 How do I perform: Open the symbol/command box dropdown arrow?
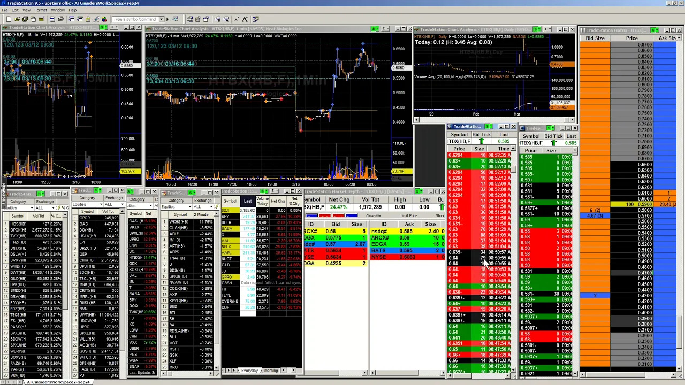click(x=161, y=19)
